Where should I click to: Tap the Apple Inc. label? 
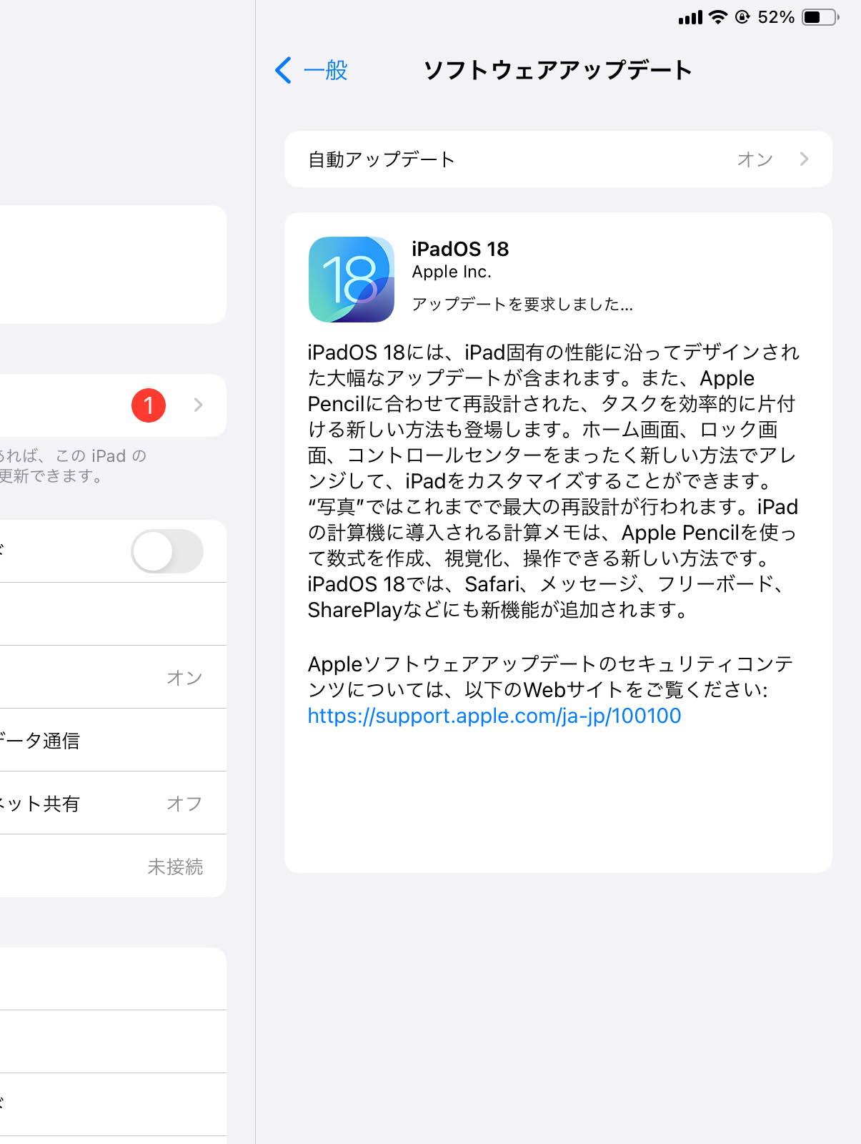(452, 272)
